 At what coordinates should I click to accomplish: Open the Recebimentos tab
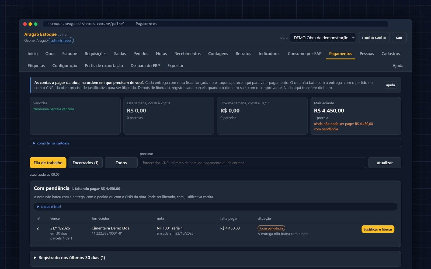tap(187, 54)
